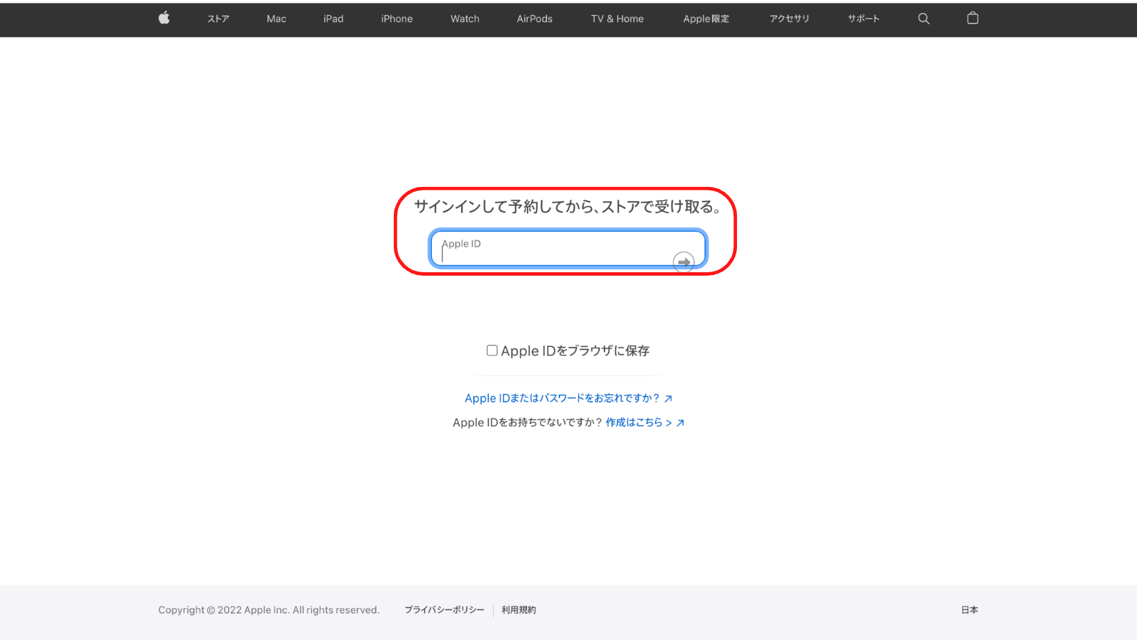
Task: Open the iPhone menu item
Action: pyautogui.click(x=397, y=19)
